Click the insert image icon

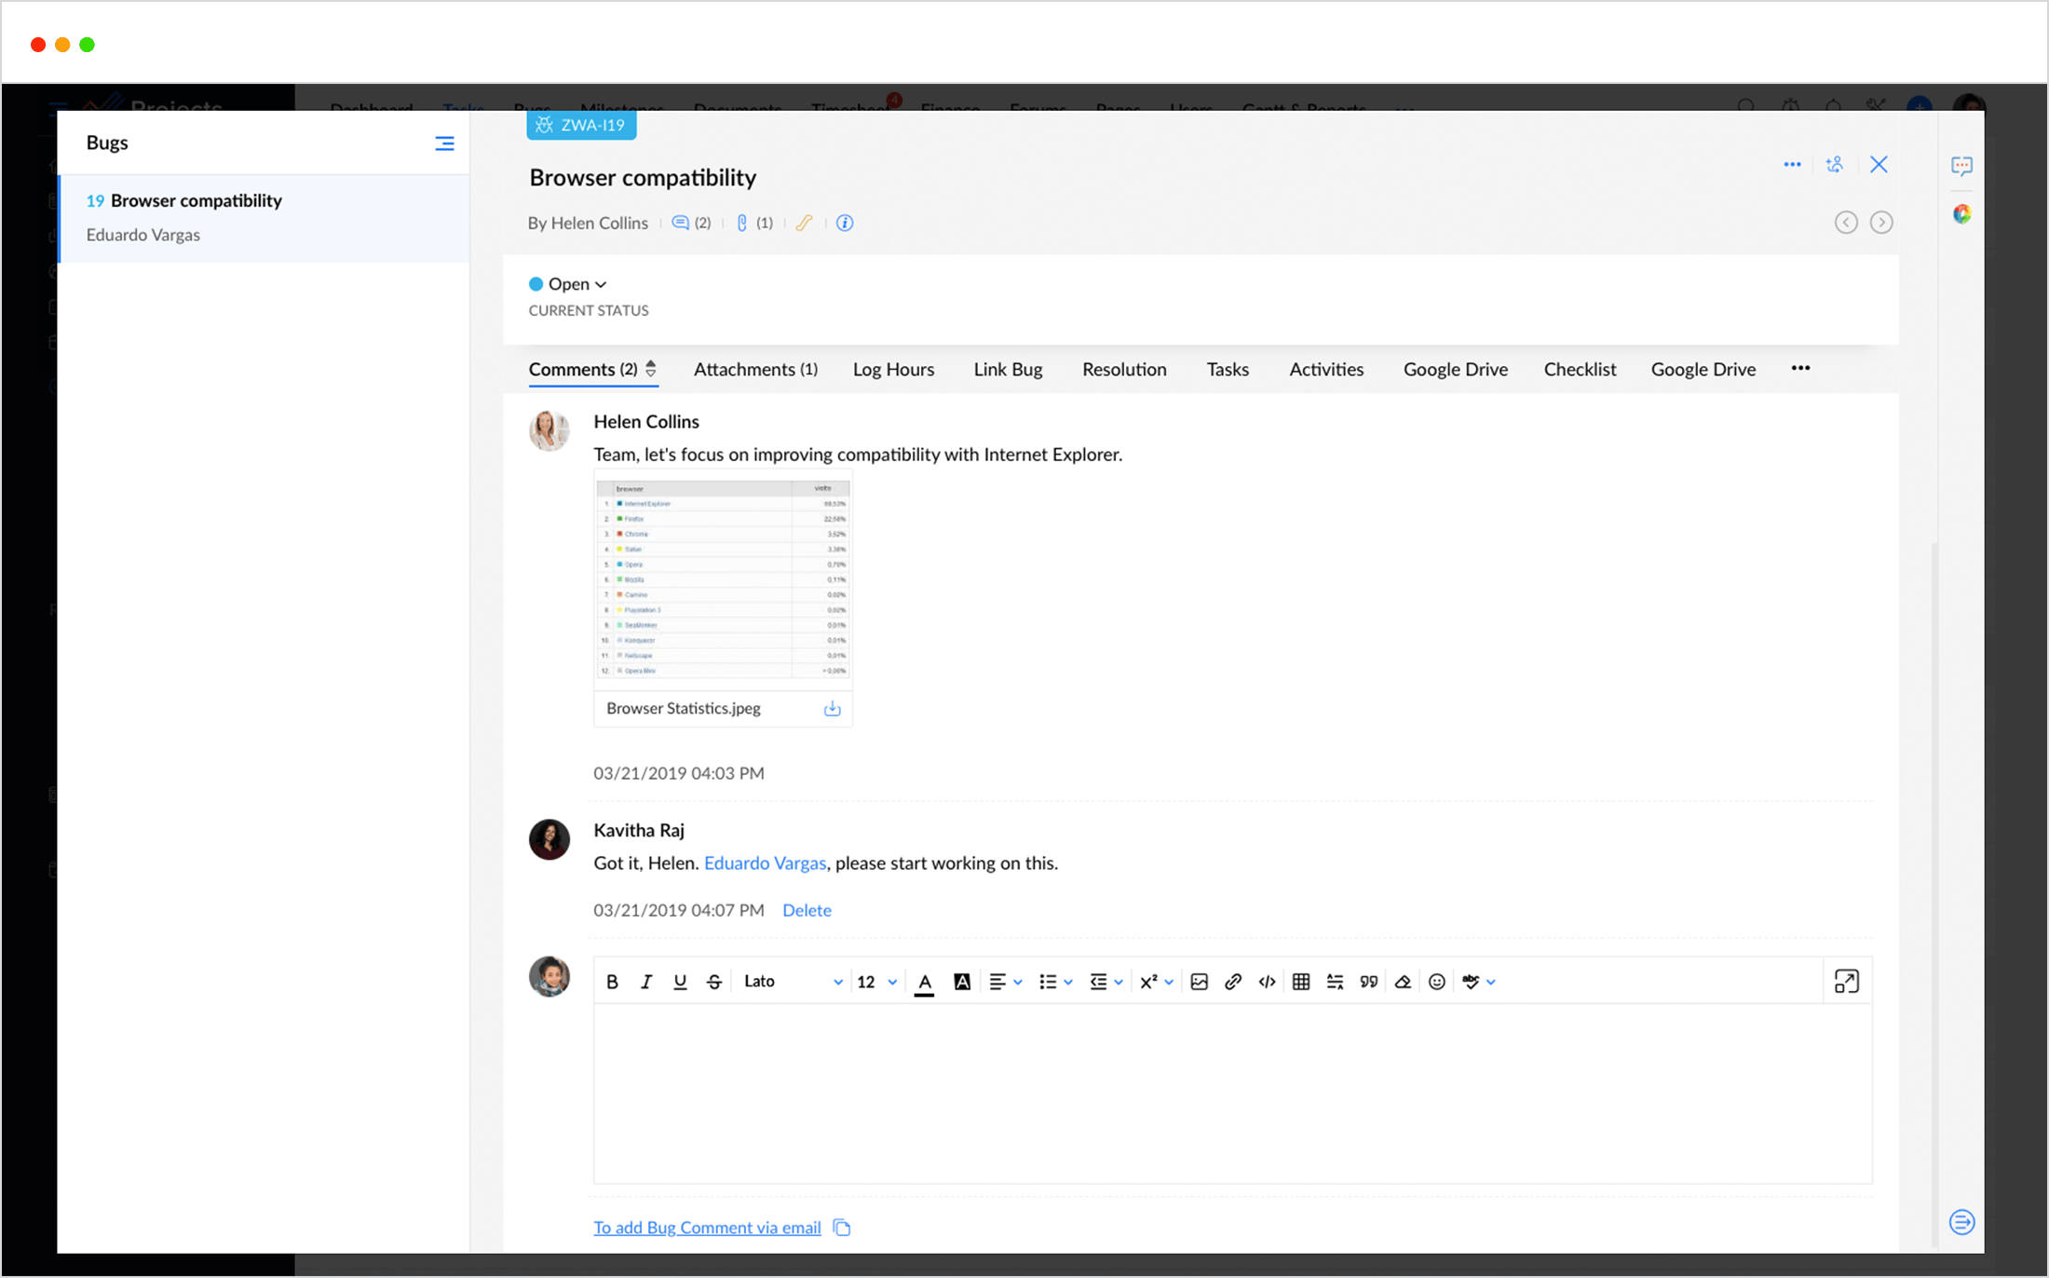pos(1200,982)
